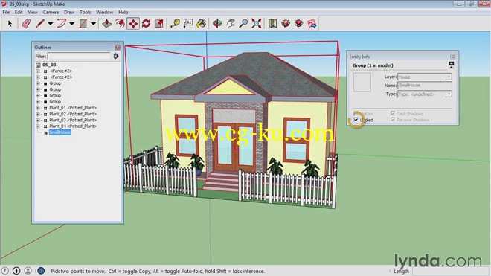Image resolution: width=491 pixels, height=276 pixels.
Task: Pick the Pan hand tool
Action: tap(231, 24)
